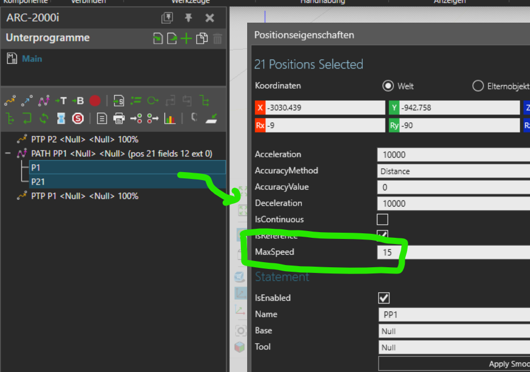Click the Deceleration field showing 10000
Image resolution: width=530 pixels, height=372 pixels.
(453, 204)
